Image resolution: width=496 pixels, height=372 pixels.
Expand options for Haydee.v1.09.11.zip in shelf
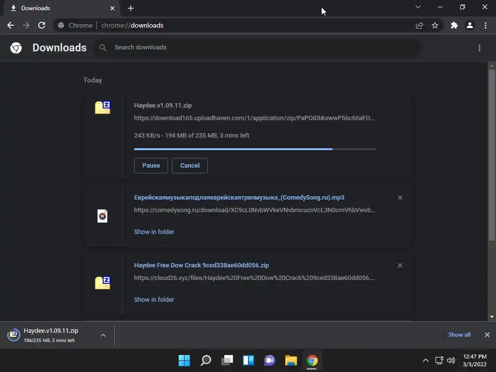103,335
